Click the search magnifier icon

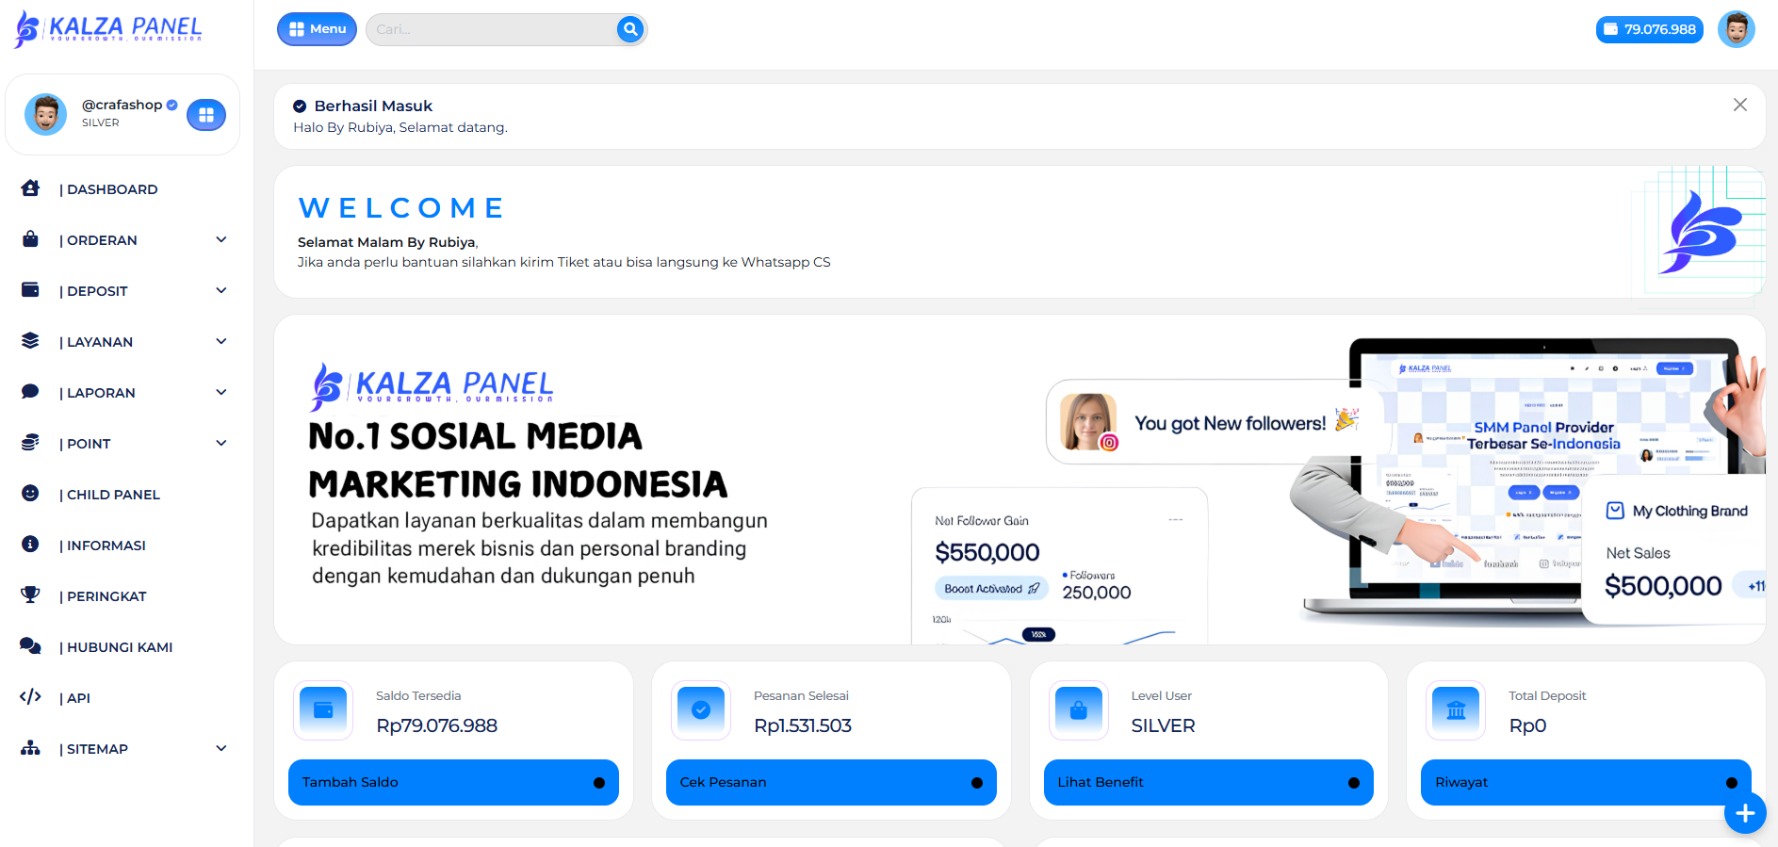[630, 29]
